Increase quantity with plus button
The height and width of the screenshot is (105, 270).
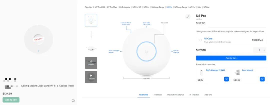tap(264, 50)
